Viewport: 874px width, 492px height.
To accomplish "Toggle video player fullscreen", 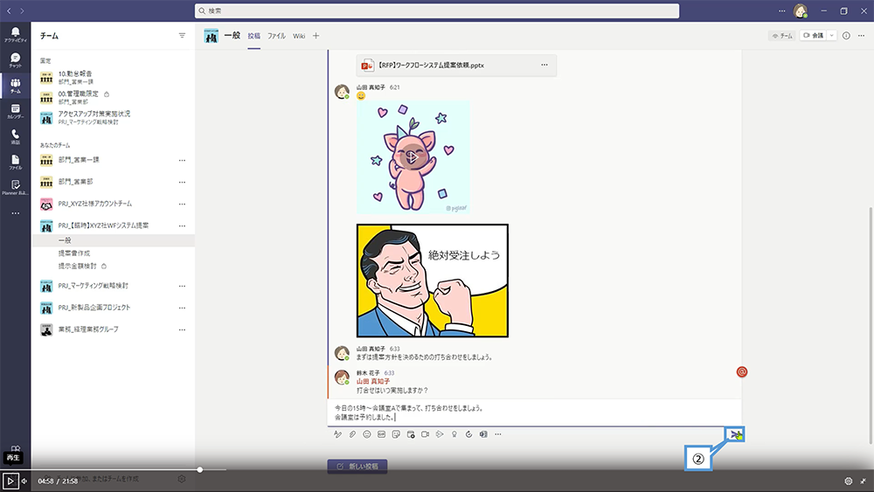I will pyautogui.click(x=863, y=481).
